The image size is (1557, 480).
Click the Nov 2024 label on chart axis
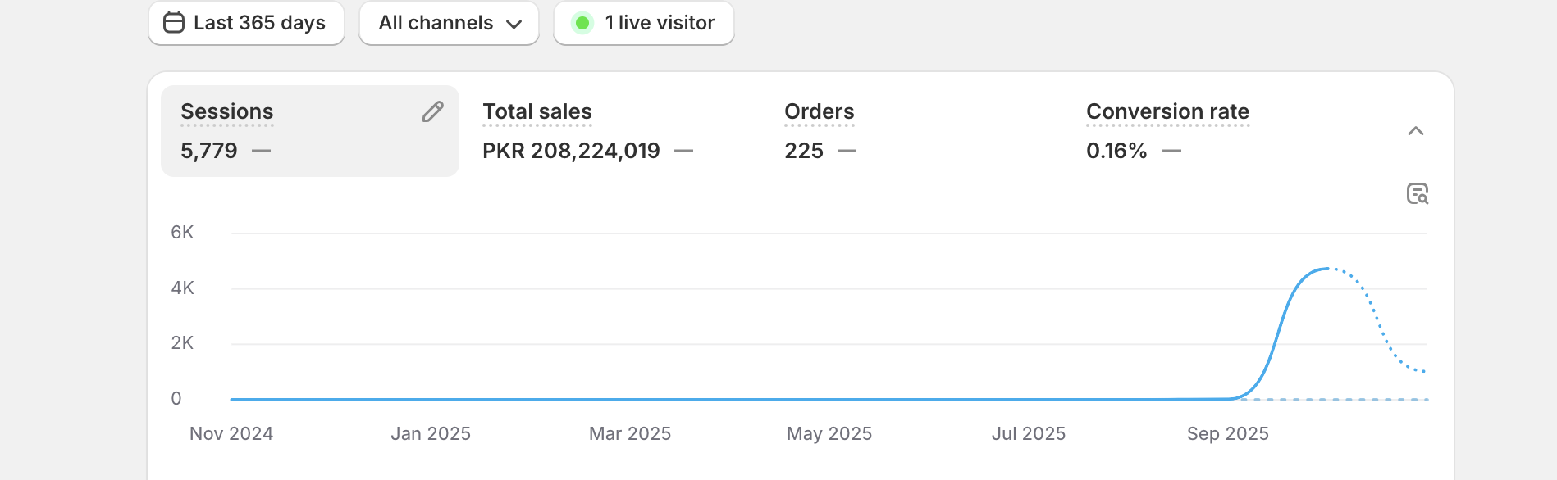click(x=231, y=434)
